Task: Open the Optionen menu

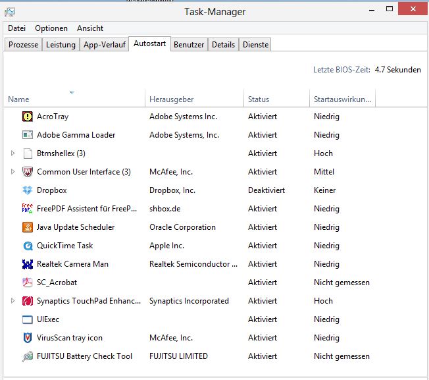Action: click(51, 28)
